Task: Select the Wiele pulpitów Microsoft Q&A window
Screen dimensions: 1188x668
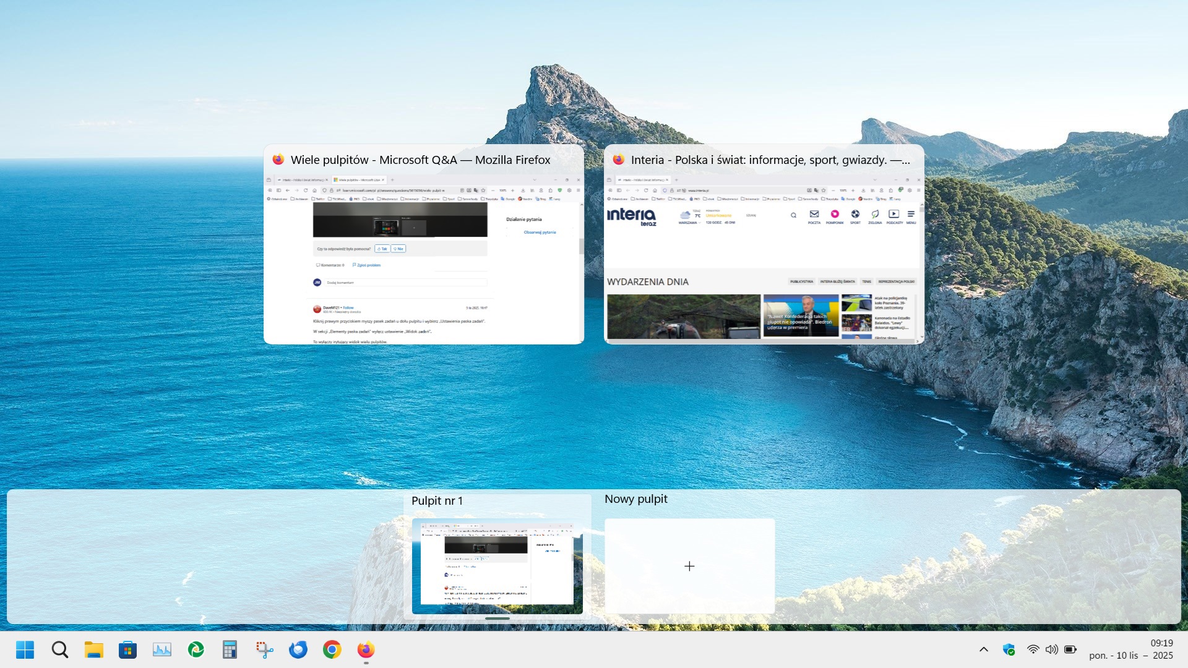Action: [x=424, y=244]
